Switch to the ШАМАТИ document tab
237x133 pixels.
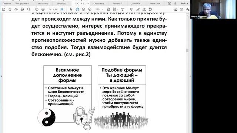tap(137, 3)
